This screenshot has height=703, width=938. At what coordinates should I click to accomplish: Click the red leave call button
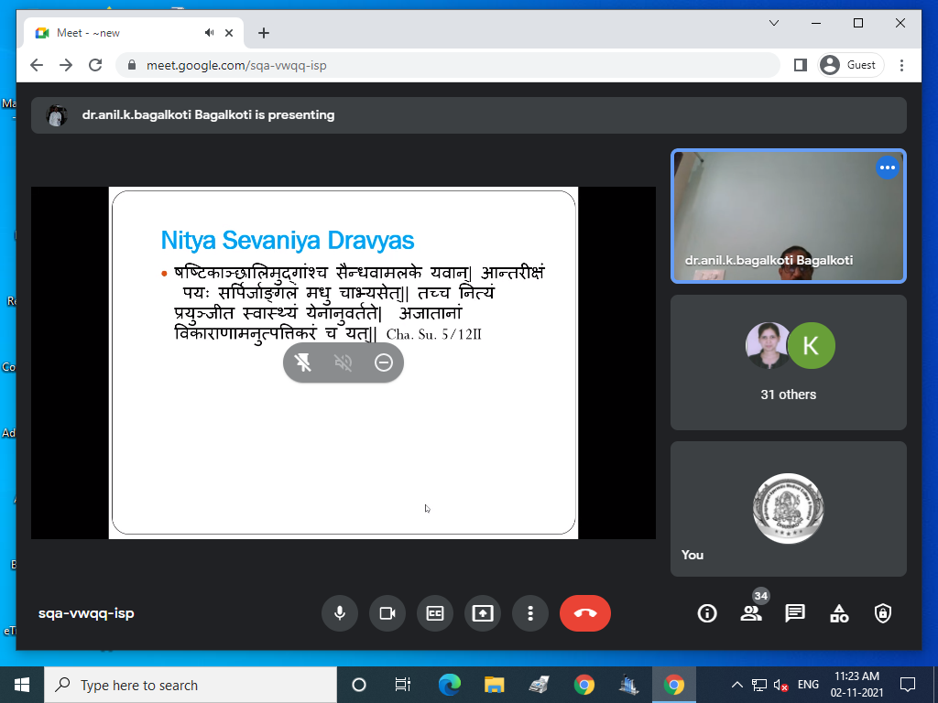coord(585,613)
